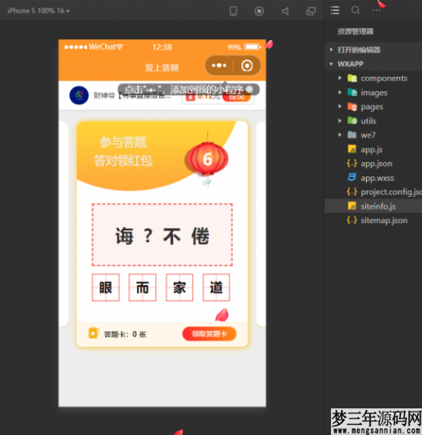The width and height of the screenshot is (422, 435).
Task: Click the sitemap.json braces icon
Action: click(352, 220)
